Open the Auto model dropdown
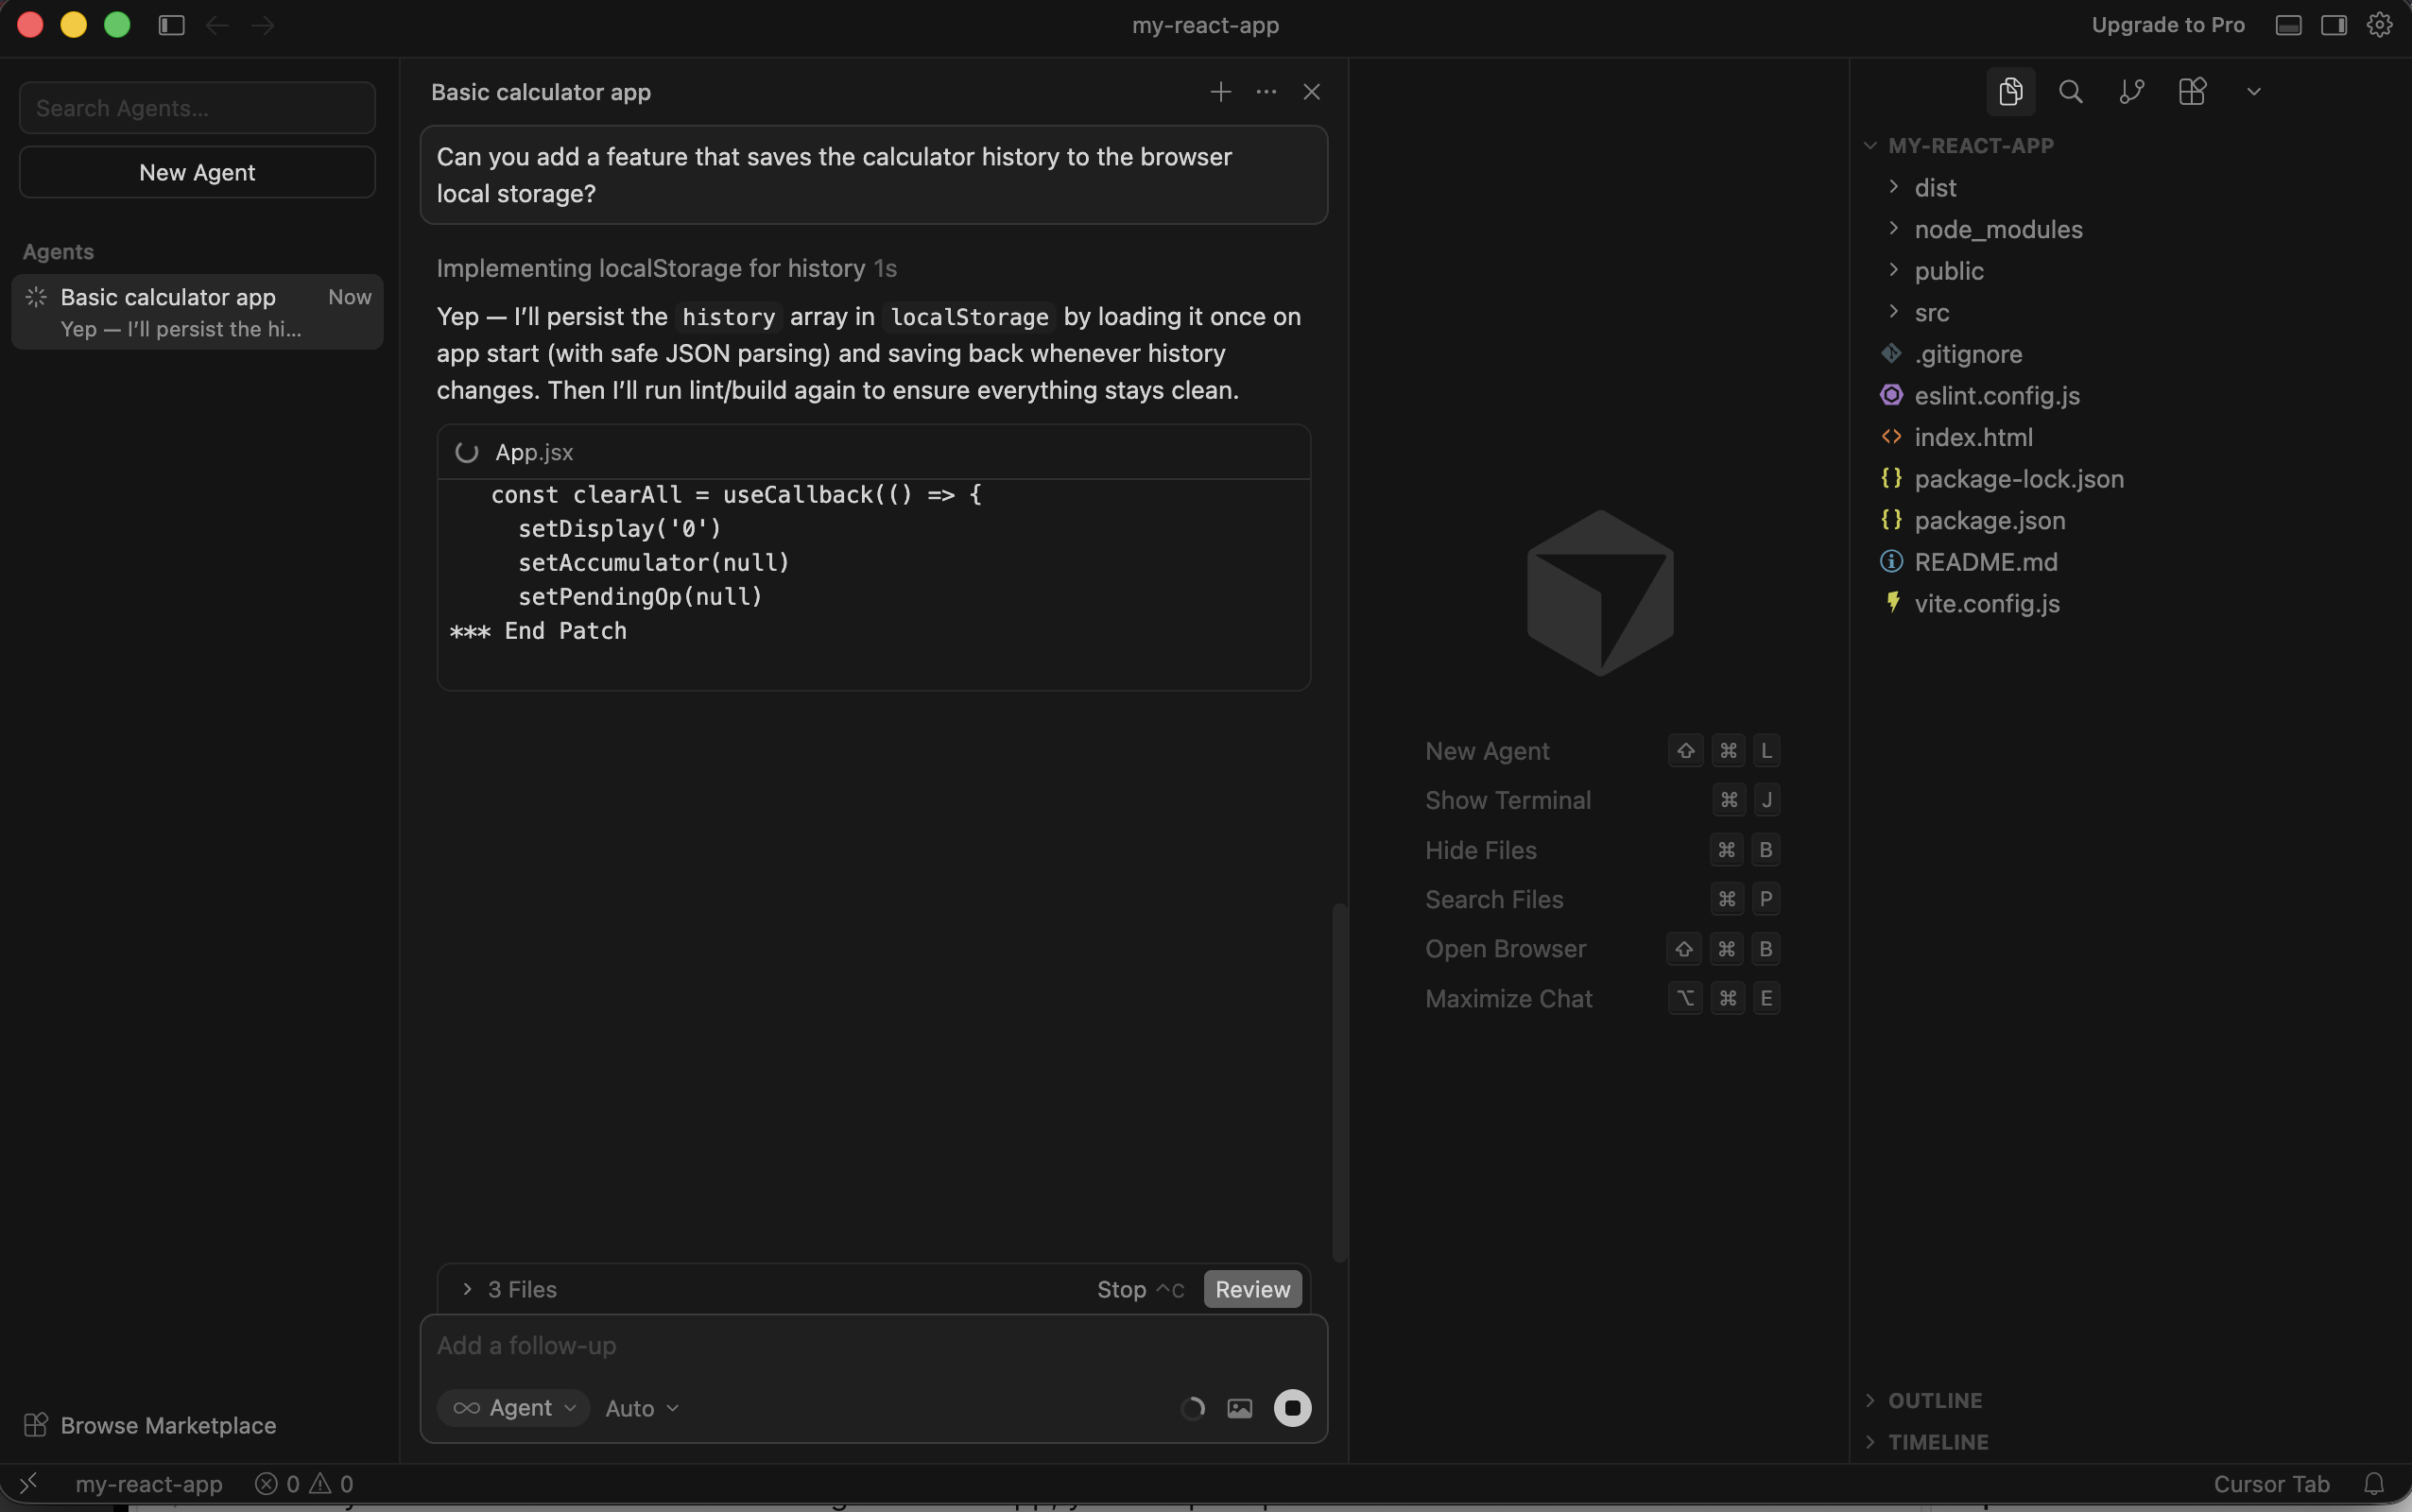Viewport: 2412px width, 1512px height. (x=640, y=1407)
